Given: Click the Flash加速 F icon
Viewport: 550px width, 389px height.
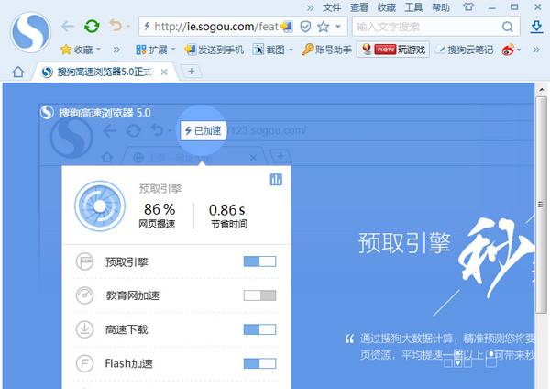Looking at the screenshot, I should pyautogui.click(x=84, y=363).
